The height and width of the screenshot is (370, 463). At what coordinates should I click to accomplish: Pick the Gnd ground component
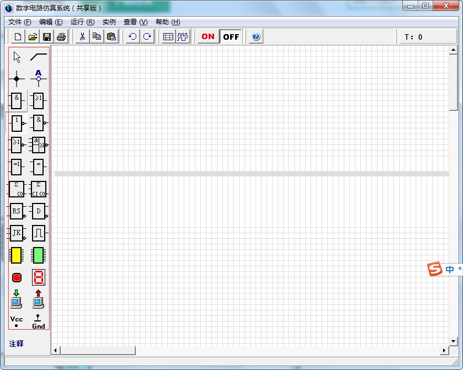point(39,321)
